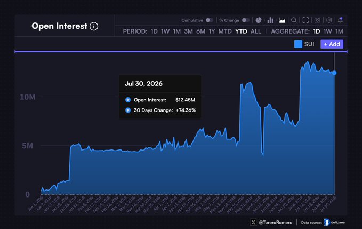Click the highlighted Jul 30 data point

click(334, 73)
